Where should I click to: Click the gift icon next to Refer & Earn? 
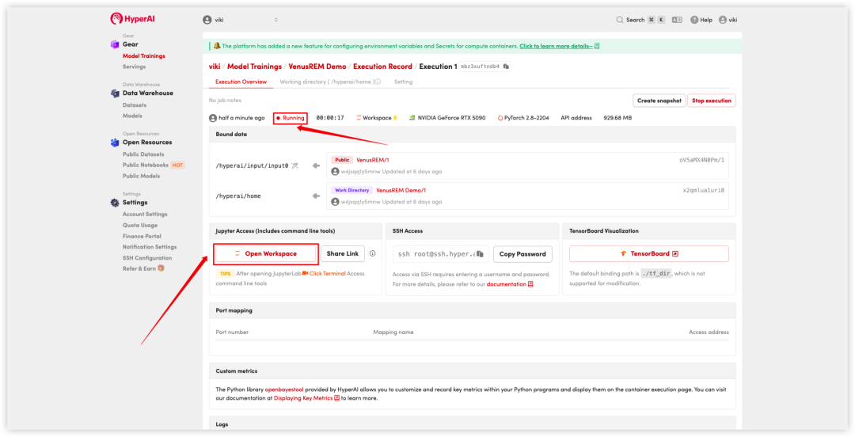point(161,268)
